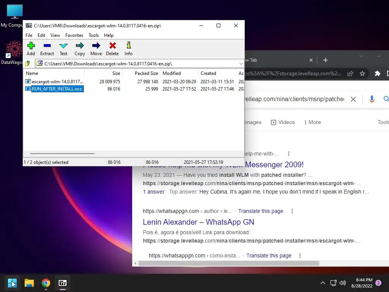Switch to Chrome from taskbar

(46, 283)
